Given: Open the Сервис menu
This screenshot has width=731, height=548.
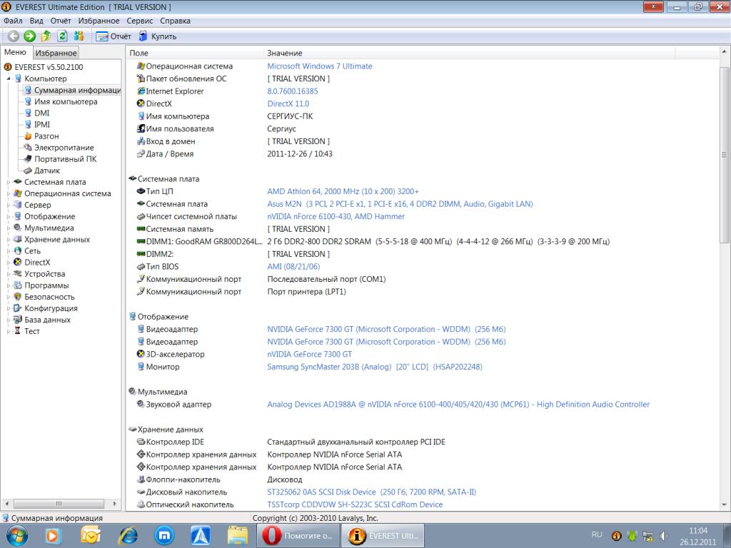Looking at the screenshot, I should click(140, 21).
